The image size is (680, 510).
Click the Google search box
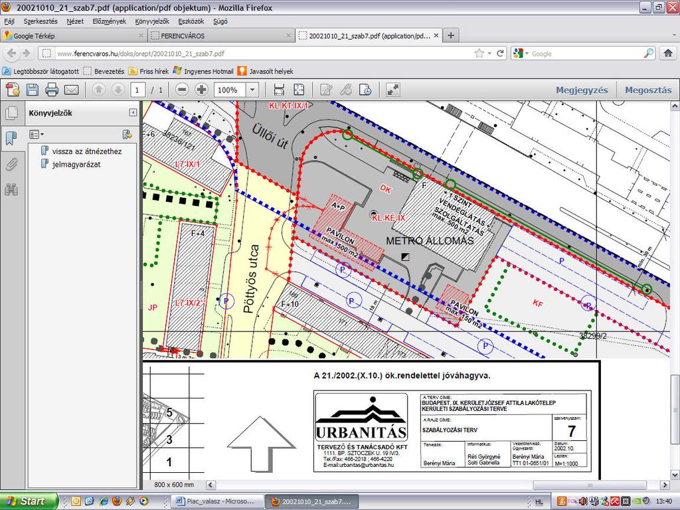(586, 53)
